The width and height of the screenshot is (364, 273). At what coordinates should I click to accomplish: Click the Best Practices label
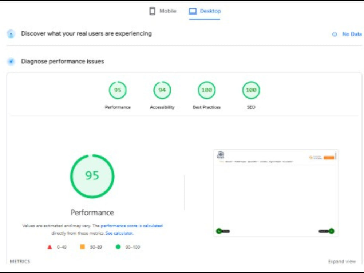207,107
